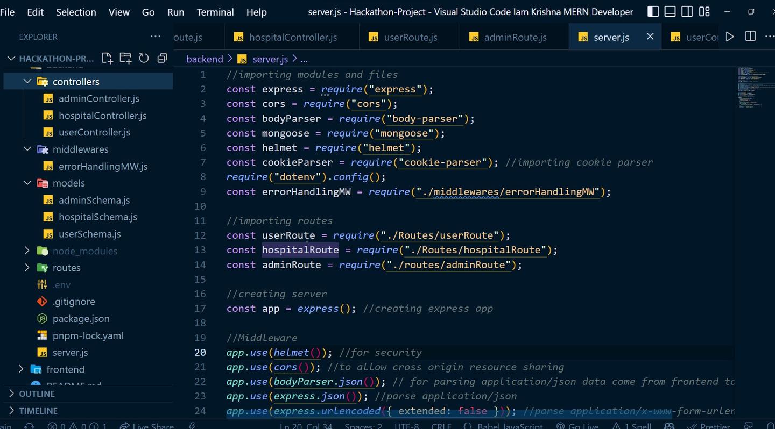
Task: Open the Customize Layout icon
Action: (704, 11)
